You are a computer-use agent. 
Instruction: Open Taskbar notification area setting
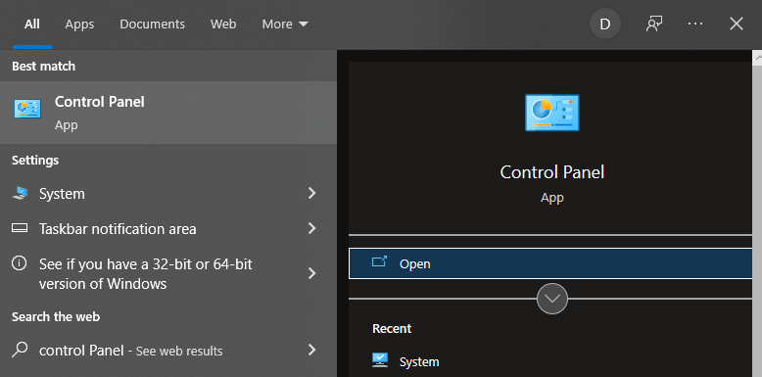point(168,228)
